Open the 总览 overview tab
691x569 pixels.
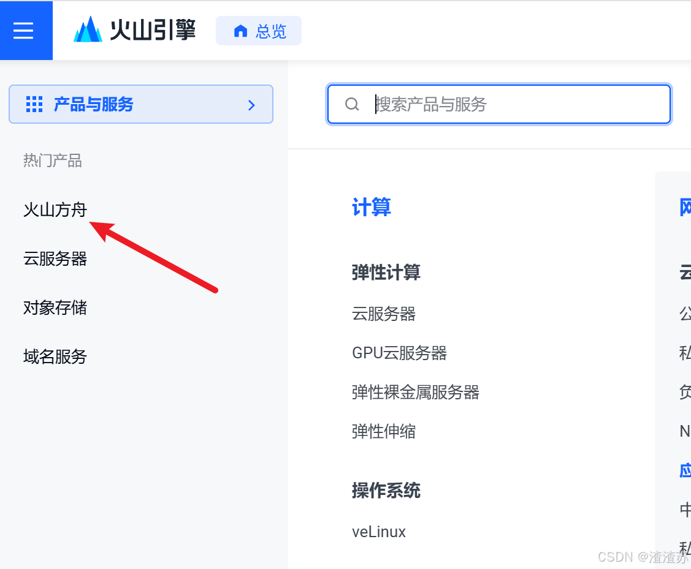pos(259,31)
